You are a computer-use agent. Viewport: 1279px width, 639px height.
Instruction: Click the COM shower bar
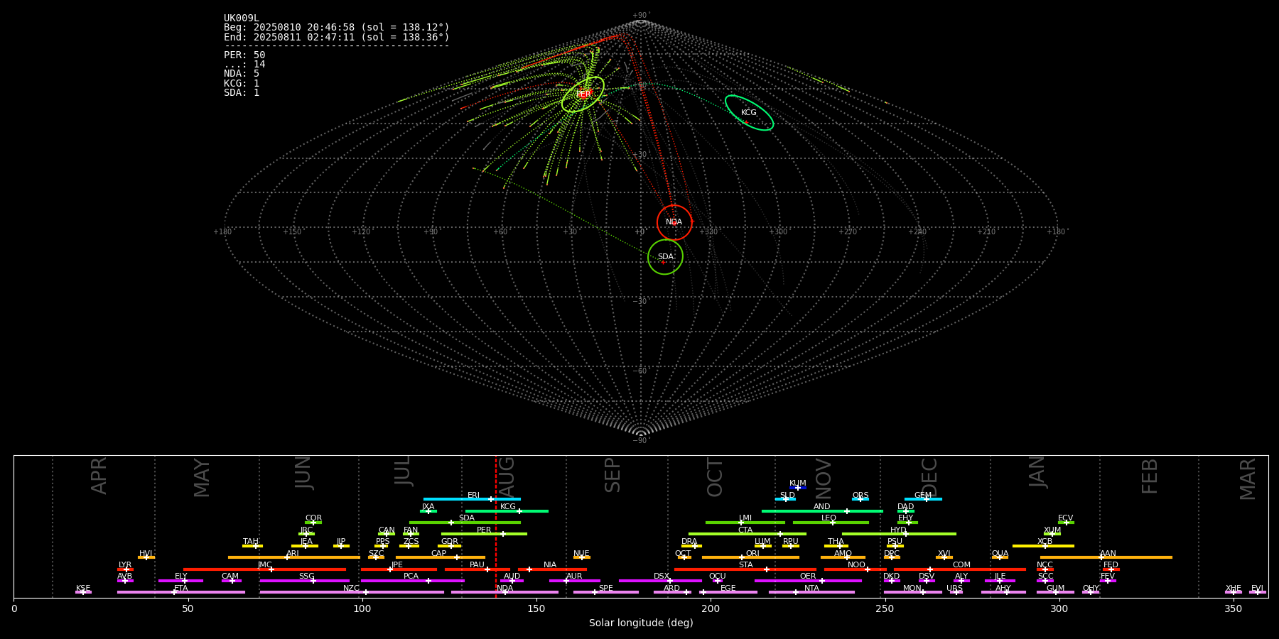click(x=960, y=569)
